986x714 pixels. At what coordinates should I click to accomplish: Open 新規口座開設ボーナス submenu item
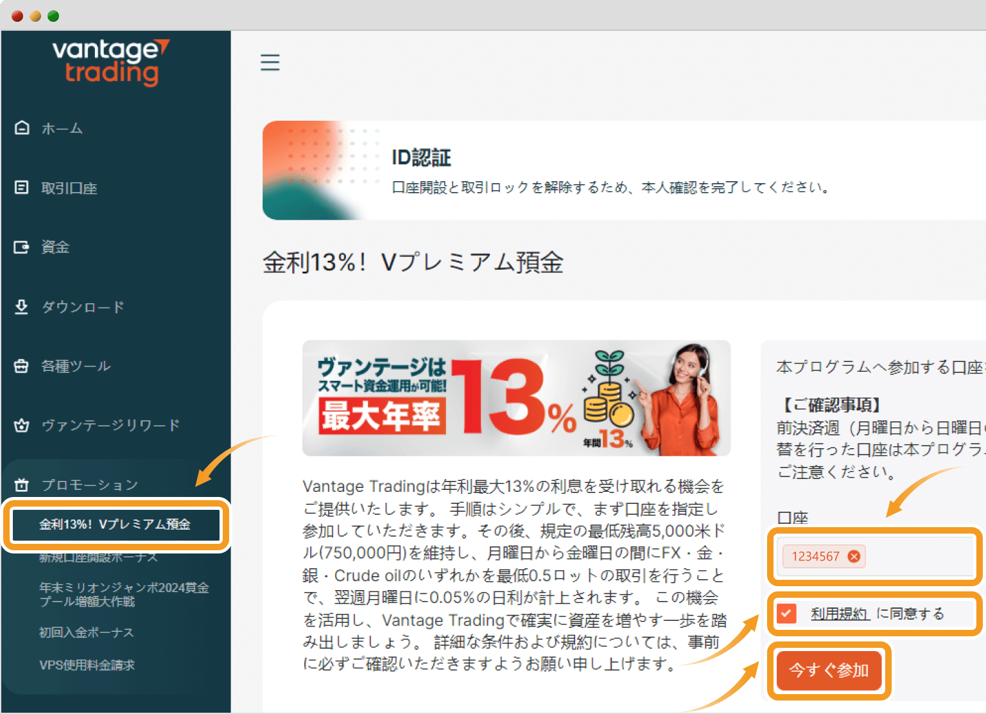coord(98,557)
